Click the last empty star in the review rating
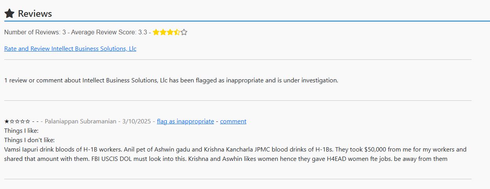 click(x=27, y=121)
